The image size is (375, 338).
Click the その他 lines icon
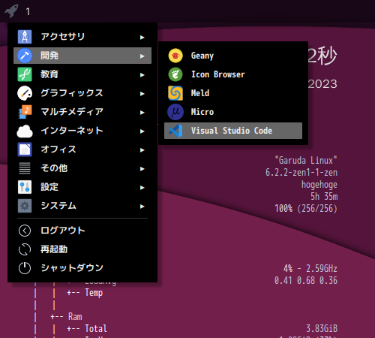click(25, 168)
